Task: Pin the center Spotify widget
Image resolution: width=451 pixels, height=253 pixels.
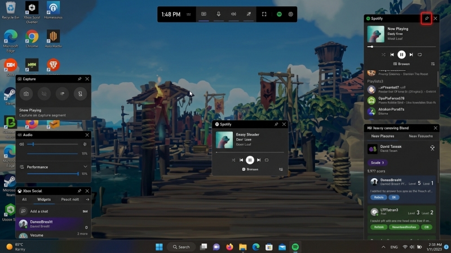Action: 276,124
